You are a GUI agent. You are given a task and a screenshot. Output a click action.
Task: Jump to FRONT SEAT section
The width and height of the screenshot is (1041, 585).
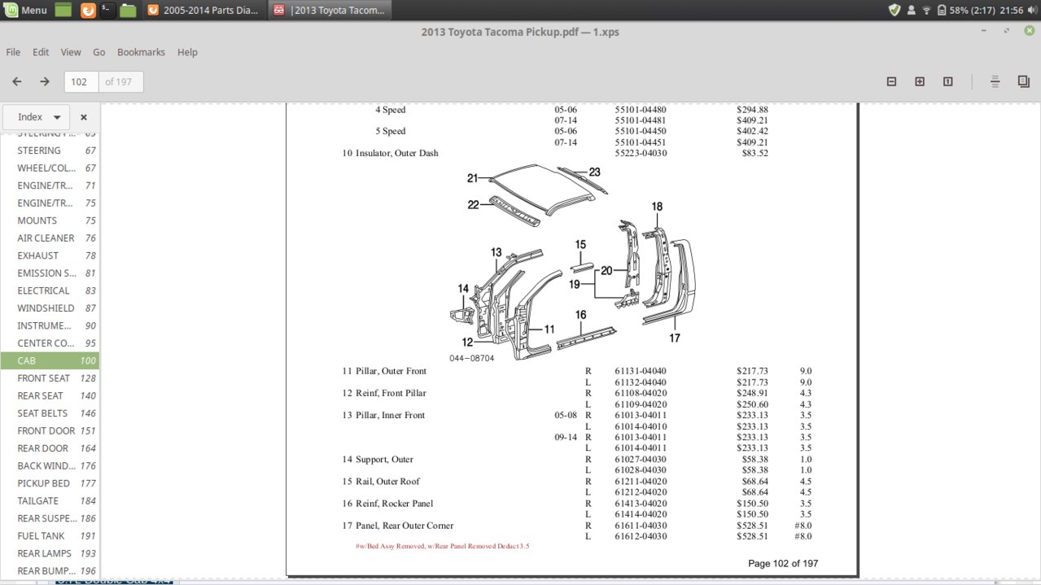[x=50, y=378]
